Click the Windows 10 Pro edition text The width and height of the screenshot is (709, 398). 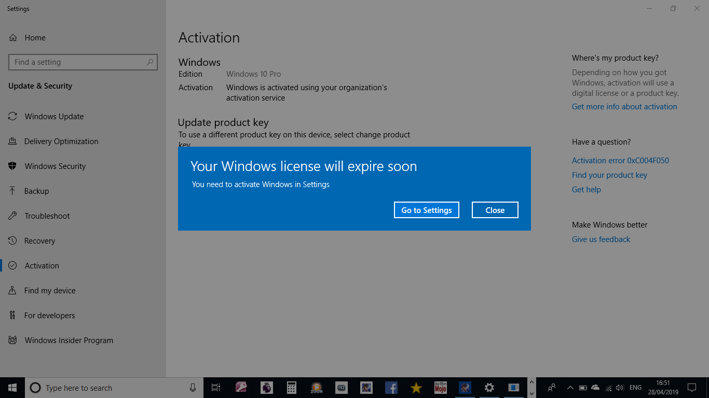[254, 74]
